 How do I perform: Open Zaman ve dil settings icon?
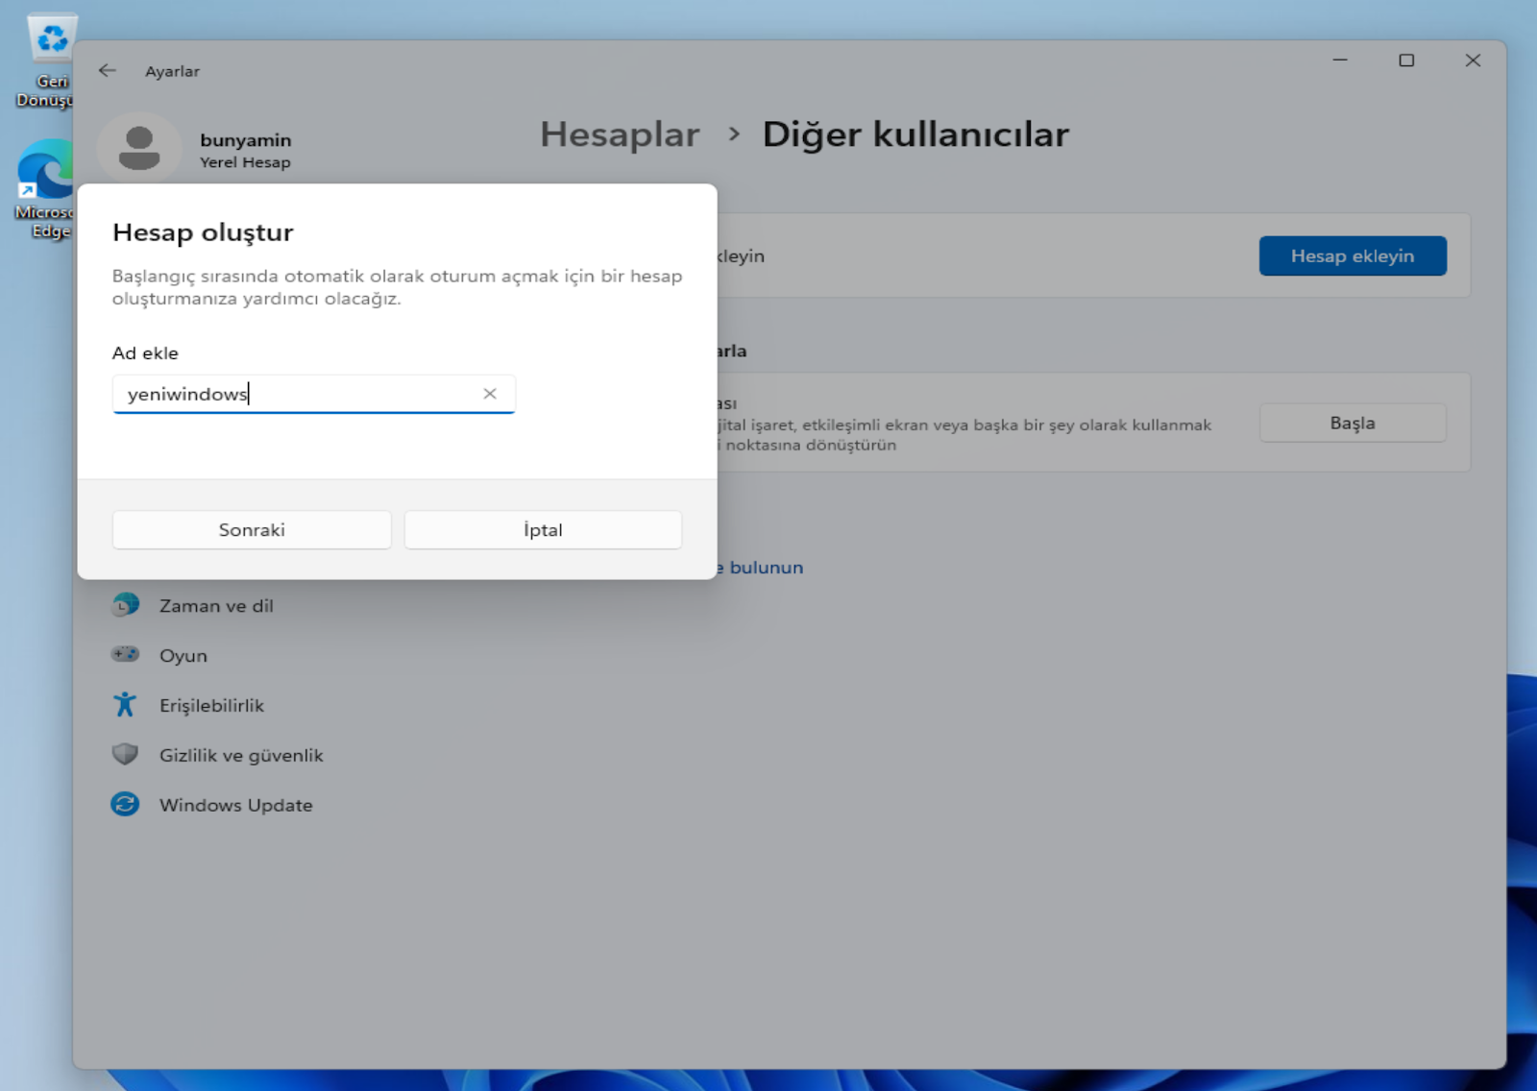point(125,605)
